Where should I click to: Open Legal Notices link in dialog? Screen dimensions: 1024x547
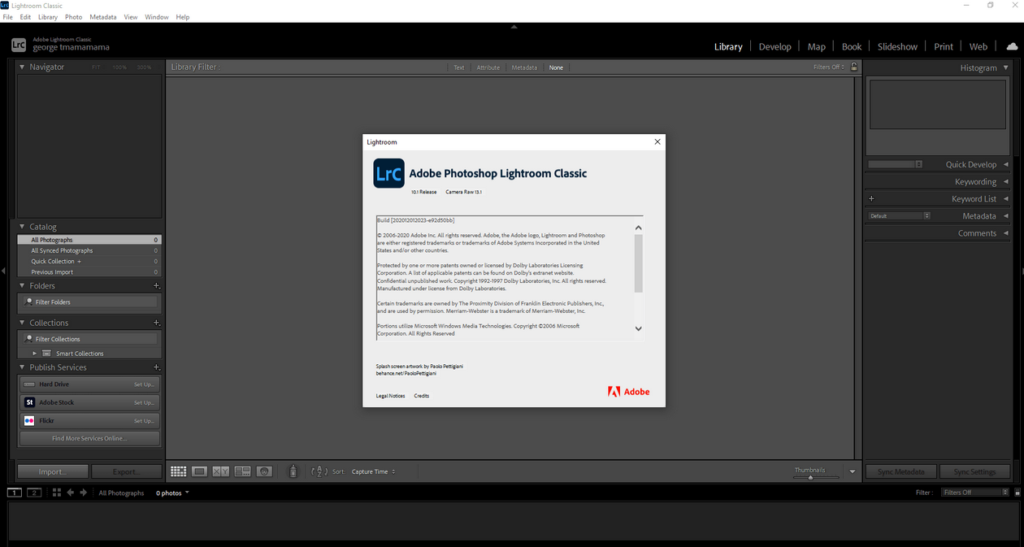coord(390,396)
